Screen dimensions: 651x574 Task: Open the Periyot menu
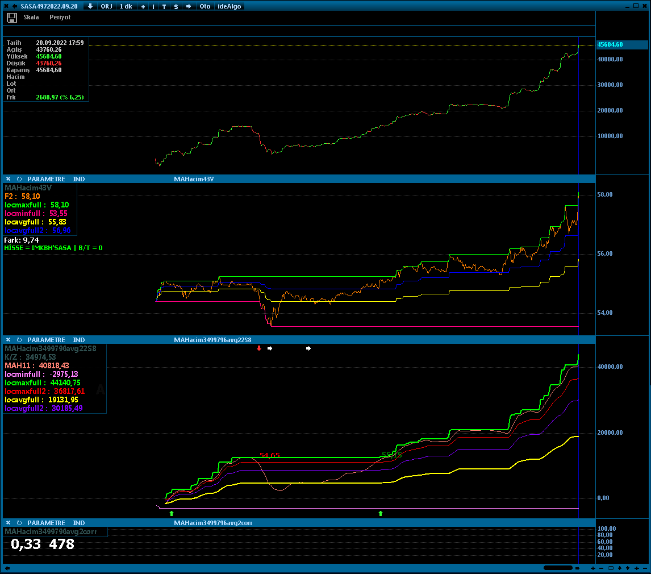pos(60,17)
